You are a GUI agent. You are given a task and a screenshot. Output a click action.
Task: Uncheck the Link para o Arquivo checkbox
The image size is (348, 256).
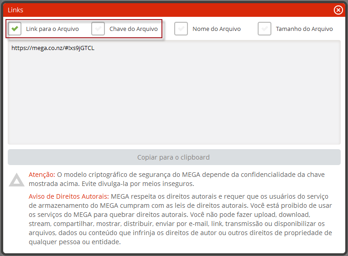(15, 29)
